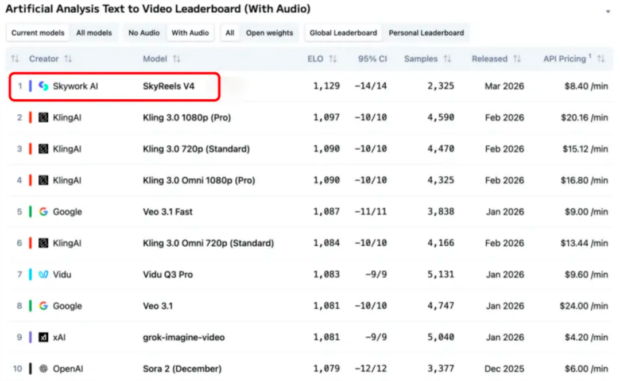Sort by ELO using its sort arrows
This screenshot has width=620, height=381.
click(x=333, y=59)
